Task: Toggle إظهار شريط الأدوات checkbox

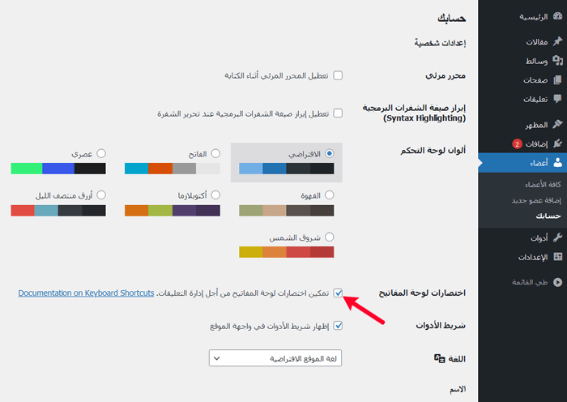Action: 338,326
